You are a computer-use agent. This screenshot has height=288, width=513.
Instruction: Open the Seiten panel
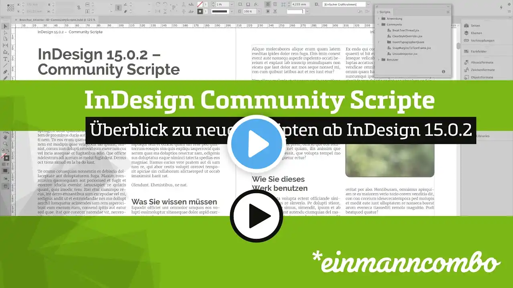click(x=475, y=26)
